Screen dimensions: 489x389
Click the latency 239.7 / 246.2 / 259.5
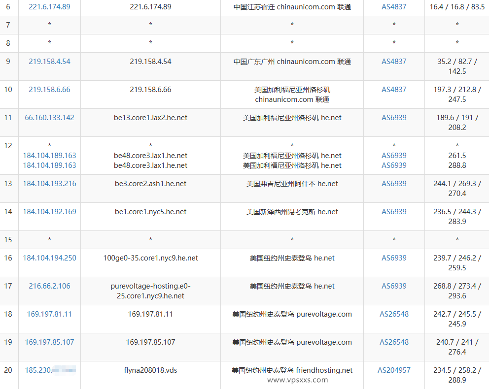pos(457,263)
